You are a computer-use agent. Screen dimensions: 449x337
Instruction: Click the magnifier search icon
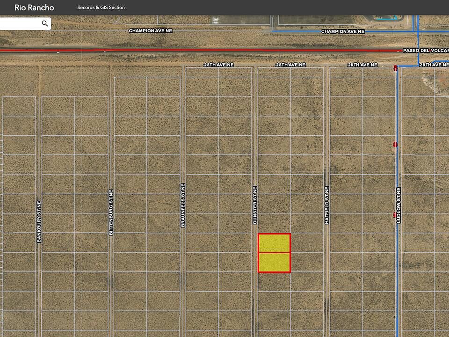pyautogui.click(x=45, y=23)
